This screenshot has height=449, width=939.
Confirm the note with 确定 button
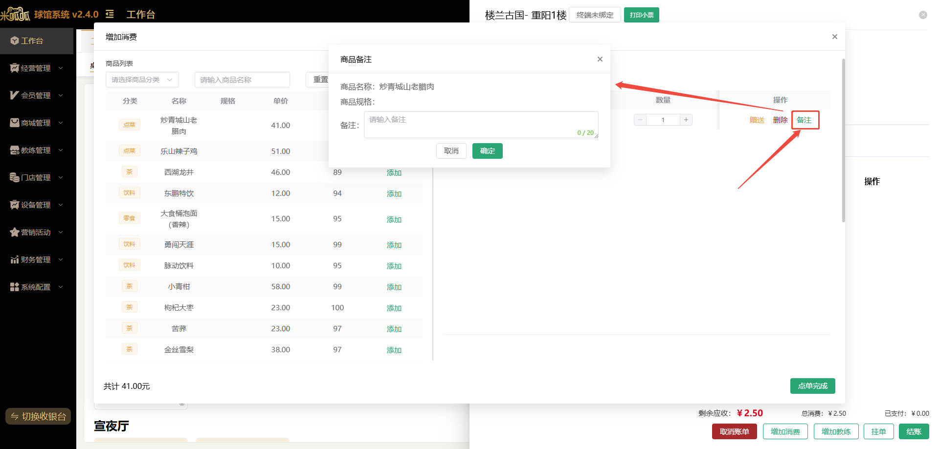(x=488, y=151)
